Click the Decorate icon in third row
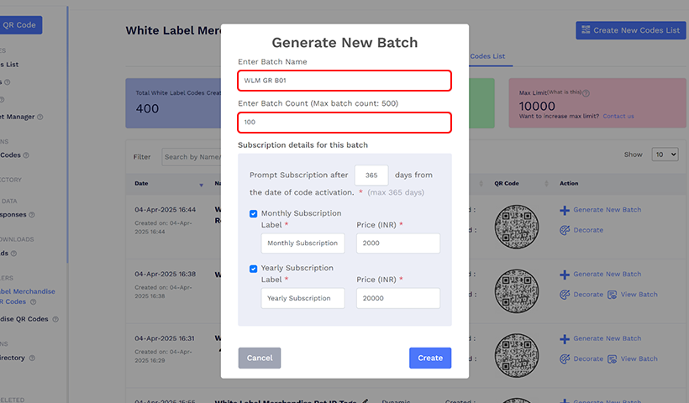This screenshot has width=689, height=403. (565, 359)
